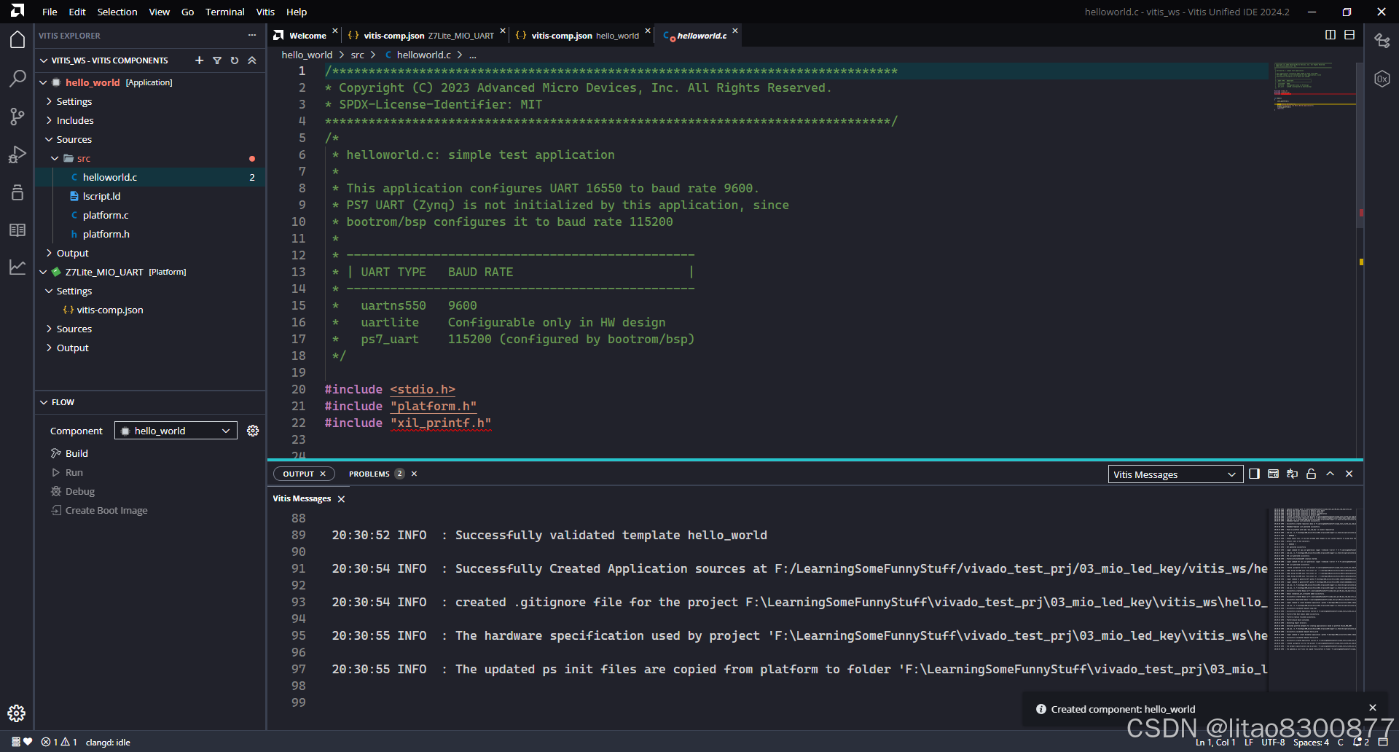Image resolution: width=1399 pixels, height=752 pixels.
Task: Open the Vitis Messages channel dropdown
Action: coord(1175,474)
